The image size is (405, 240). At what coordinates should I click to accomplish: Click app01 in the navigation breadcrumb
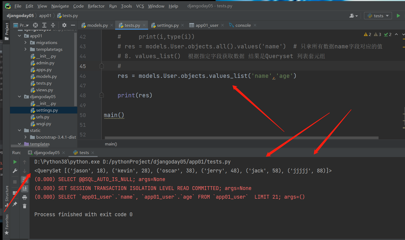pyautogui.click(x=45, y=16)
